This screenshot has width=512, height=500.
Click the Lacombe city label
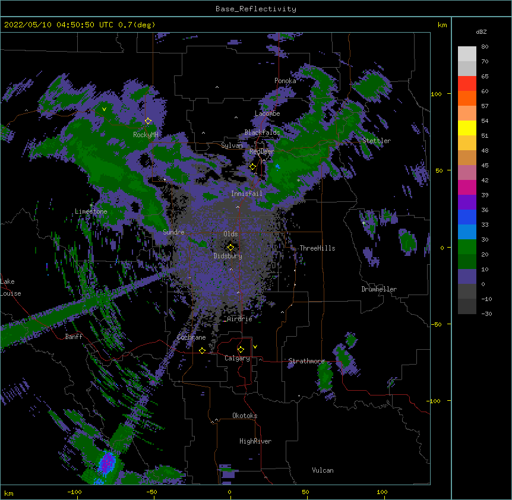tap(267, 113)
